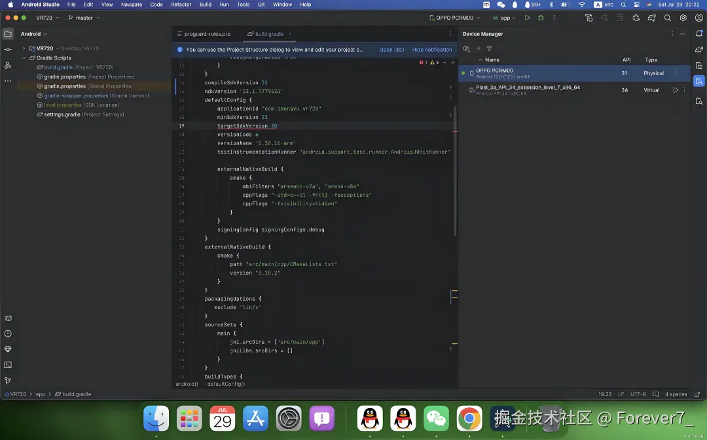The width and height of the screenshot is (707, 440).
Task: Open Chrome from the Dock
Action: [x=469, y=418]
